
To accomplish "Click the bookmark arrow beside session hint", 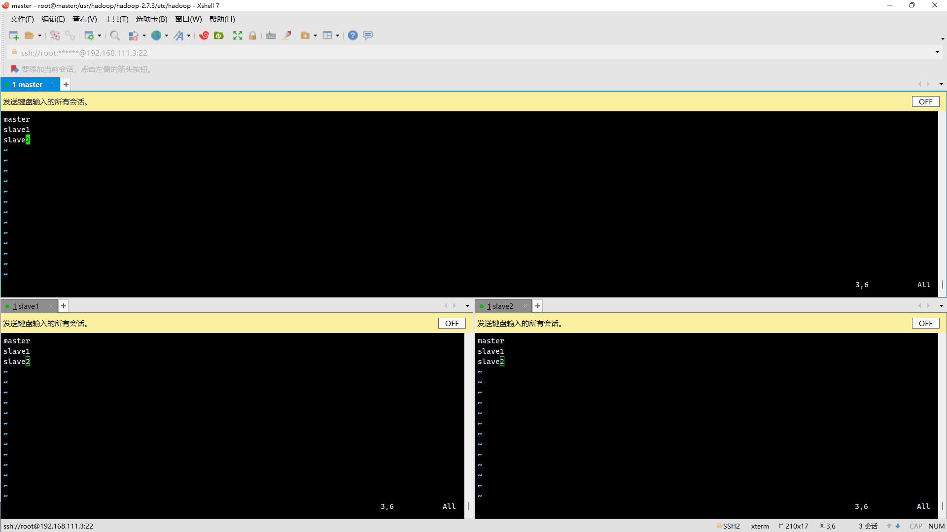I will [x=14, y=69].
